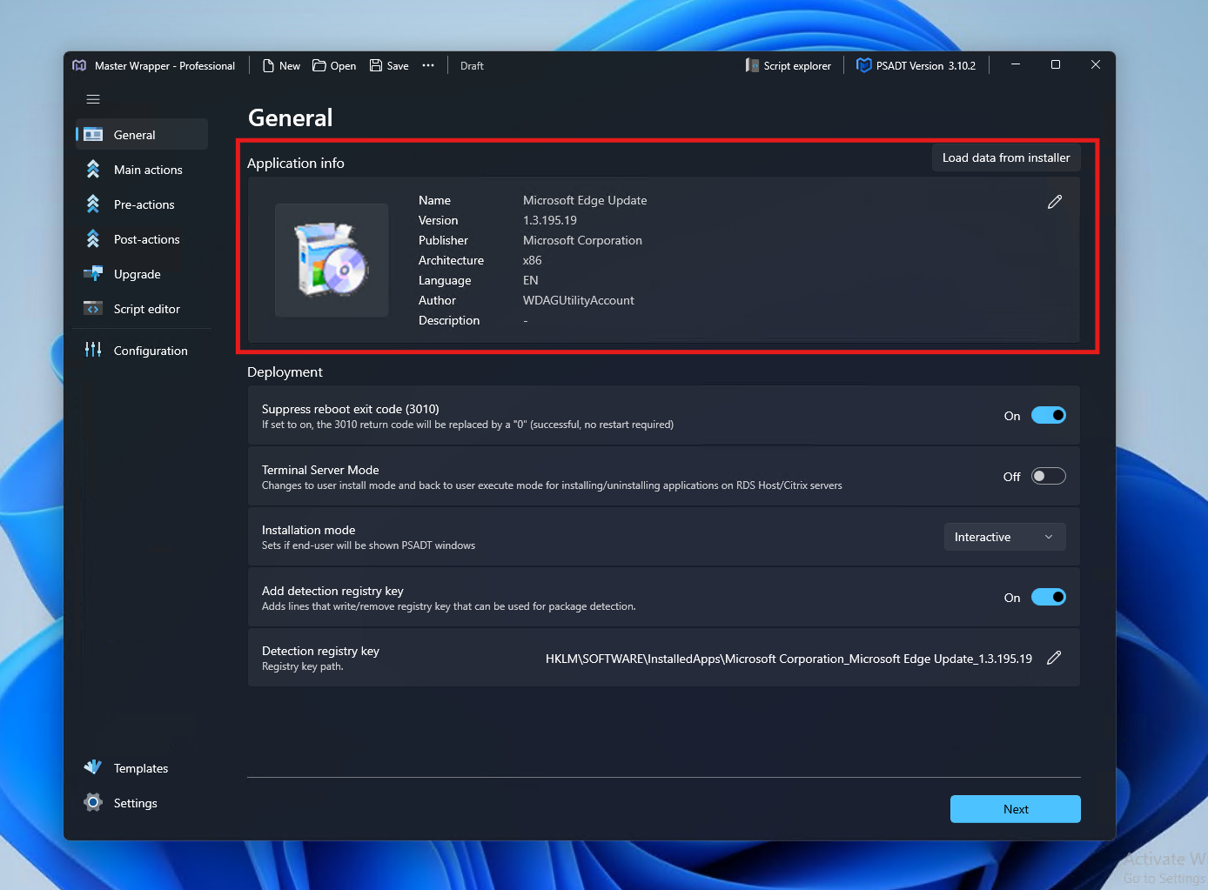Click the Script editor sidebar icon
The height and width of the screenshot is (890, 1208).
[93, 309]
